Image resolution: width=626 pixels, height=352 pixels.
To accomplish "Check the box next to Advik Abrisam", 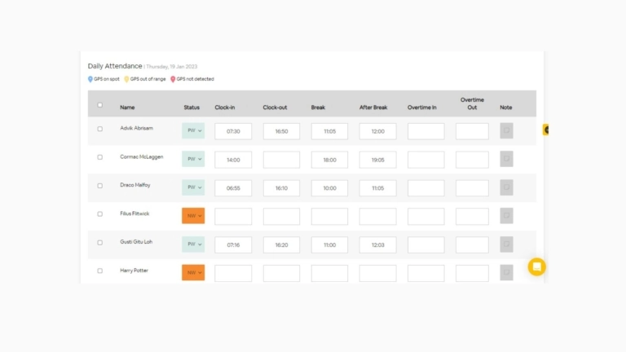I will tap(100, 129).
